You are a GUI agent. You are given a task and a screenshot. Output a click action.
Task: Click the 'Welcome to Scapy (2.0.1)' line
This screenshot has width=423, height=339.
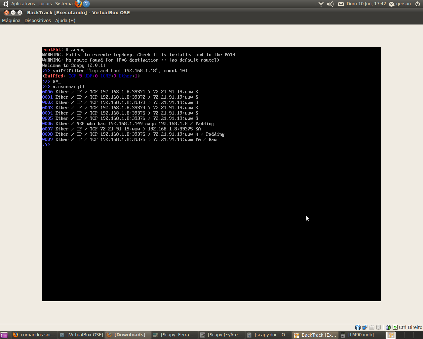(x=74, y=66)
